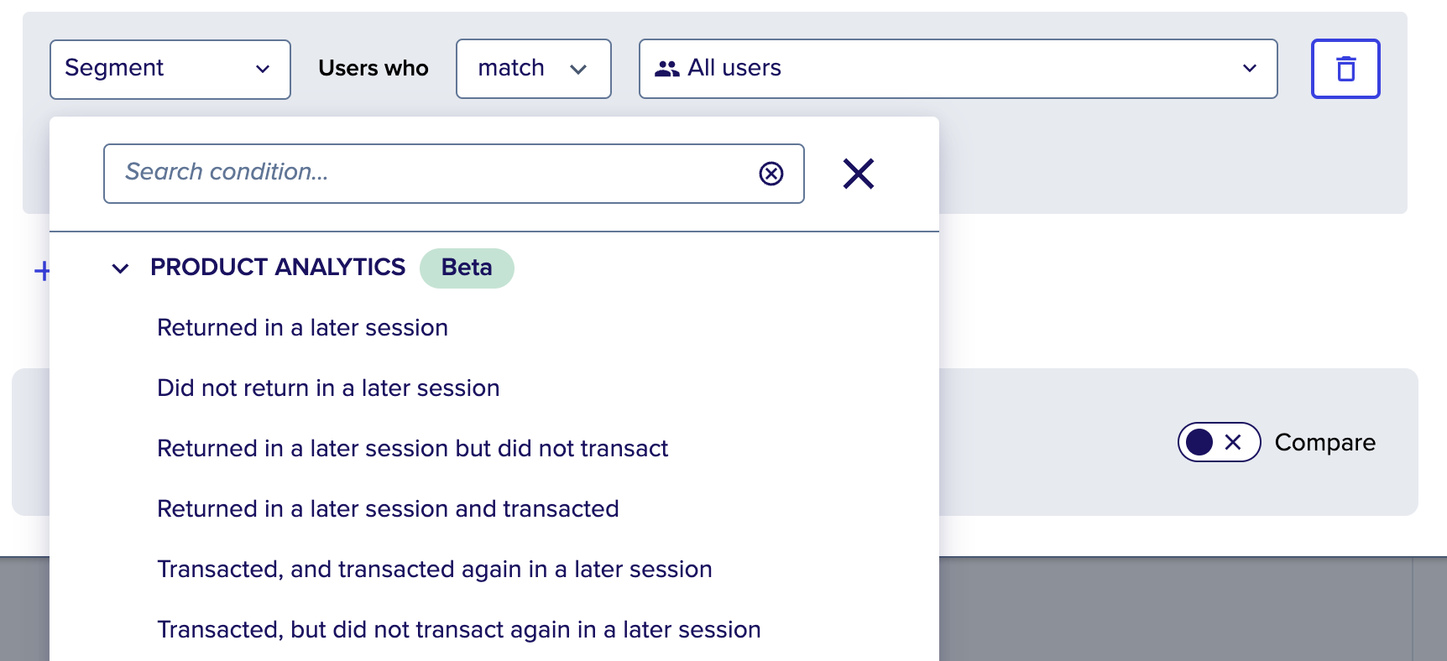This screenshot has width=1447, height=661.
Task: Toggle the Compare switch
Action: (x=1219, y=442)
